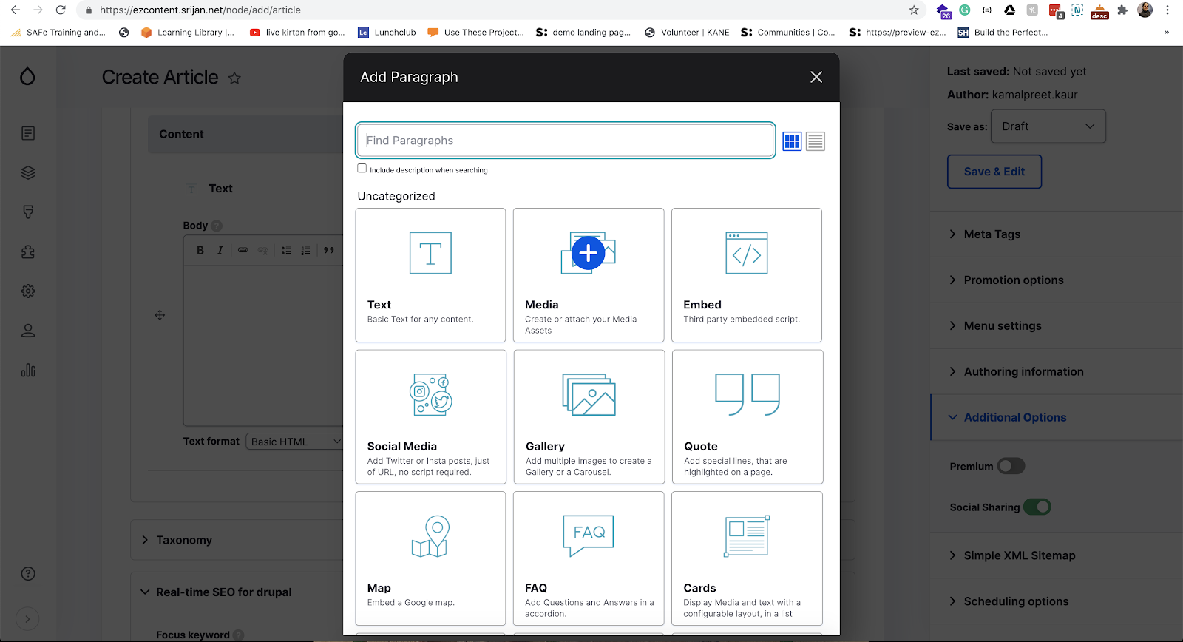Pick the Gallery paragraph type
Image resolution: width=1183 pixels, height=642 pixels.
click(589, 417)
